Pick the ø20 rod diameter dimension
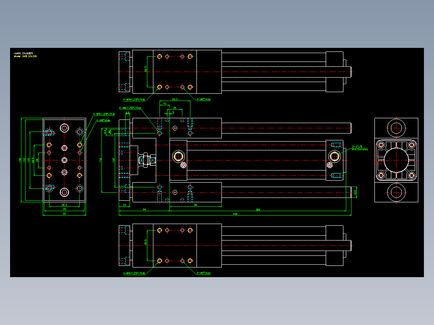Viewport: 434px width, 325px height. [355, 192]
